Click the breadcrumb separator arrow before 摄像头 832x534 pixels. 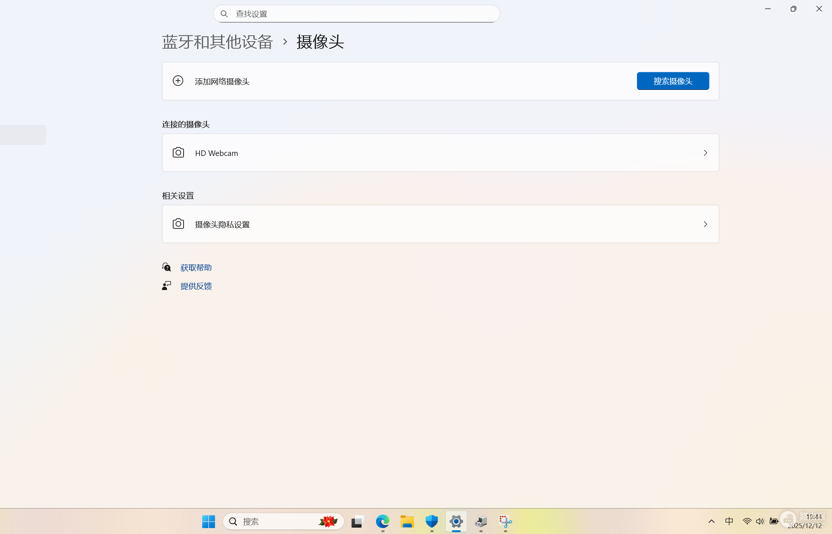click(x=285, y=42)
